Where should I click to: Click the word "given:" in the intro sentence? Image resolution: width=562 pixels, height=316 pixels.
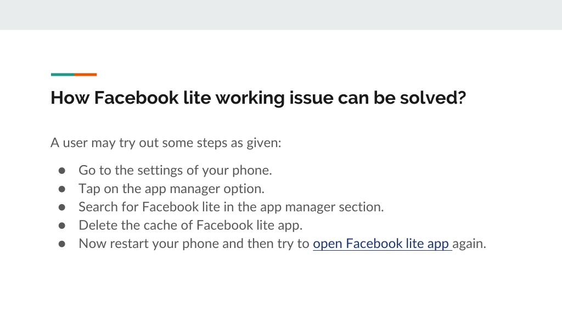point(264,143)
